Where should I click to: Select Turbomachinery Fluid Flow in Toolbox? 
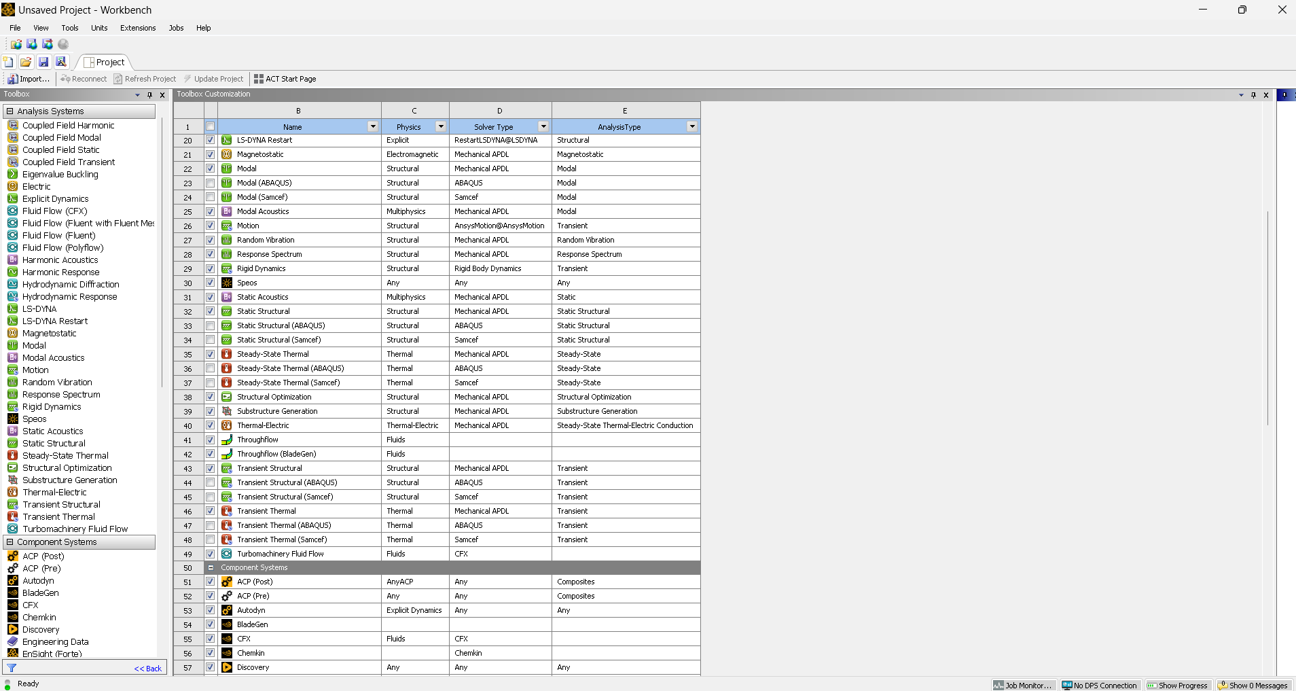75,529
